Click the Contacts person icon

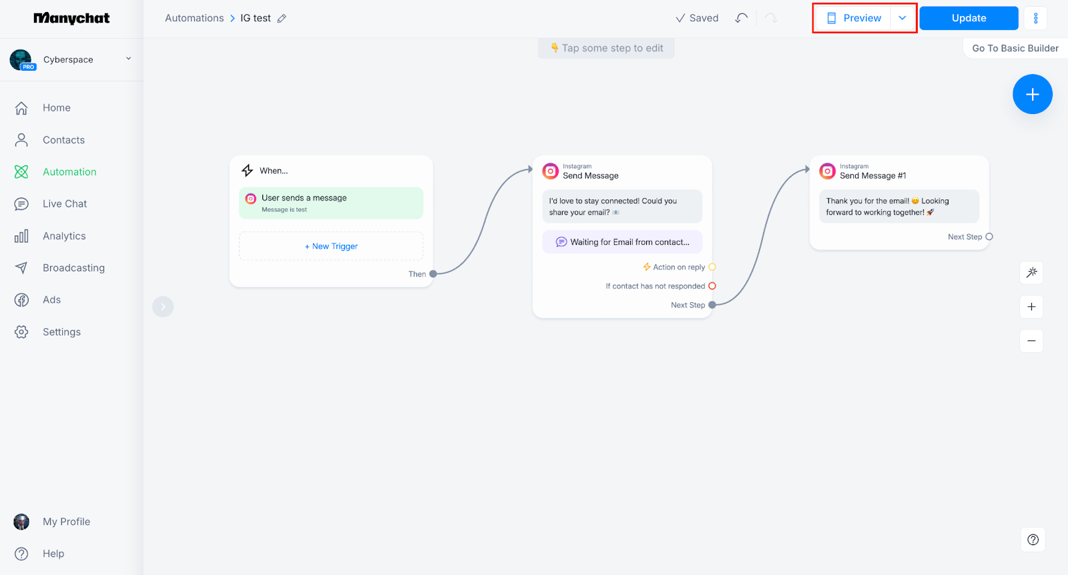[x=21, y=139]
